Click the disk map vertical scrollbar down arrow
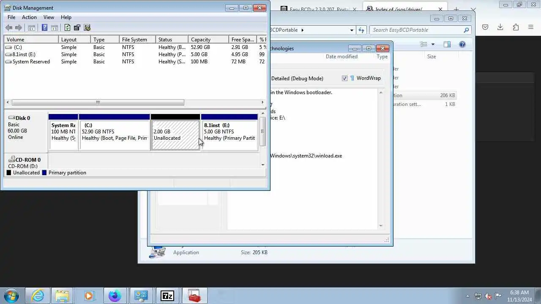Image resolution: width=541 pixels, height=304 pixels. tap(263, 165)
